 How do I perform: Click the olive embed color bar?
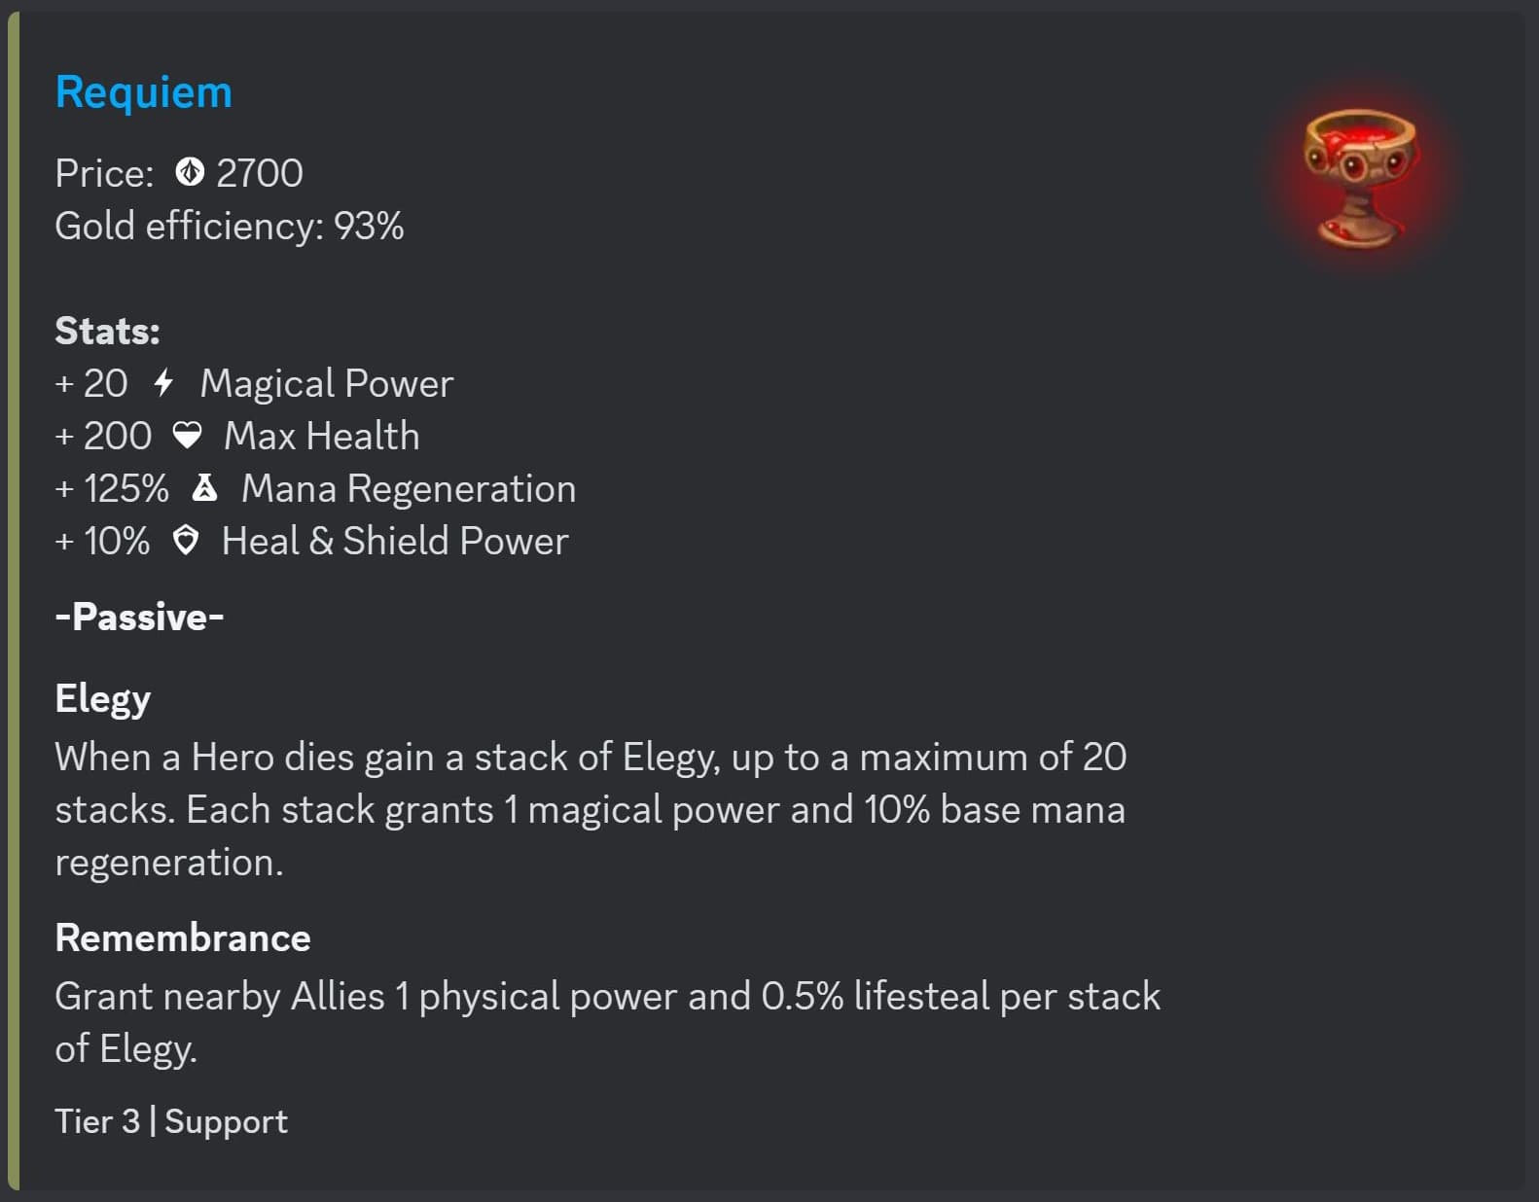coord(13,601)
